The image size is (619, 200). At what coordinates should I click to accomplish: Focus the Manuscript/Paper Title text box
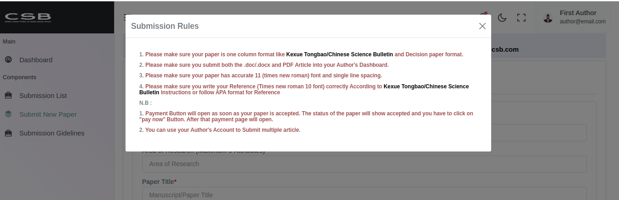(364, 195)
